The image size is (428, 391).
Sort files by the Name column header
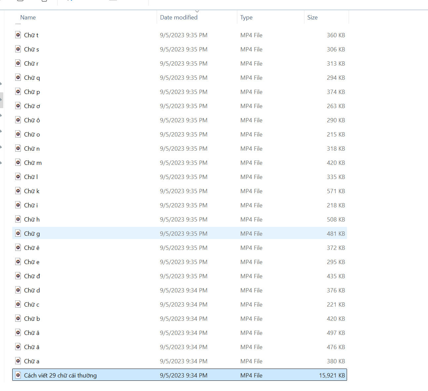click(x=28, y=17)
